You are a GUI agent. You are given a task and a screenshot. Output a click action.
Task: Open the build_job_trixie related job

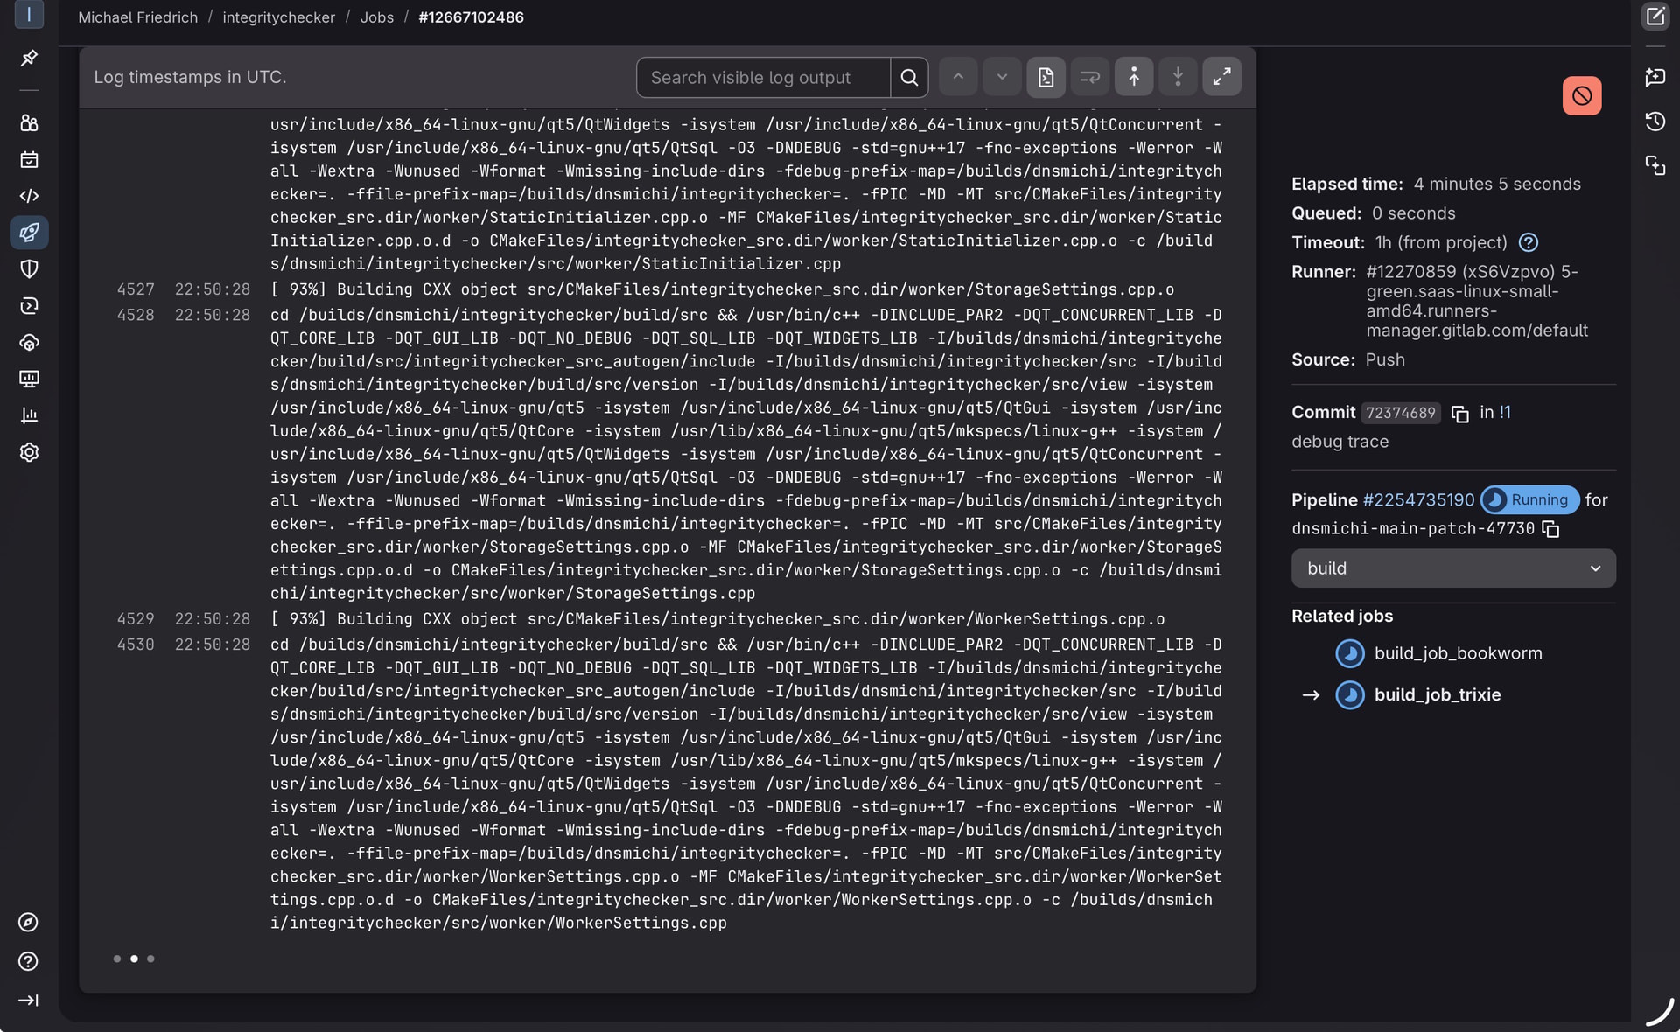coord(1438,695)
